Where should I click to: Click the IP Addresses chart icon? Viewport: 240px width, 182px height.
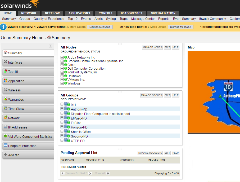[x=6, y=127]
